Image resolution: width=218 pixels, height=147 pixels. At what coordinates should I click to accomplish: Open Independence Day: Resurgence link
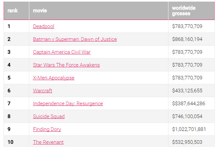[68, 104]
